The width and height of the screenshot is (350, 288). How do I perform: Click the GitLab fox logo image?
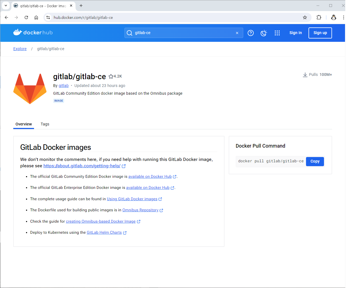pyautogui.click(x=30, y=89)
